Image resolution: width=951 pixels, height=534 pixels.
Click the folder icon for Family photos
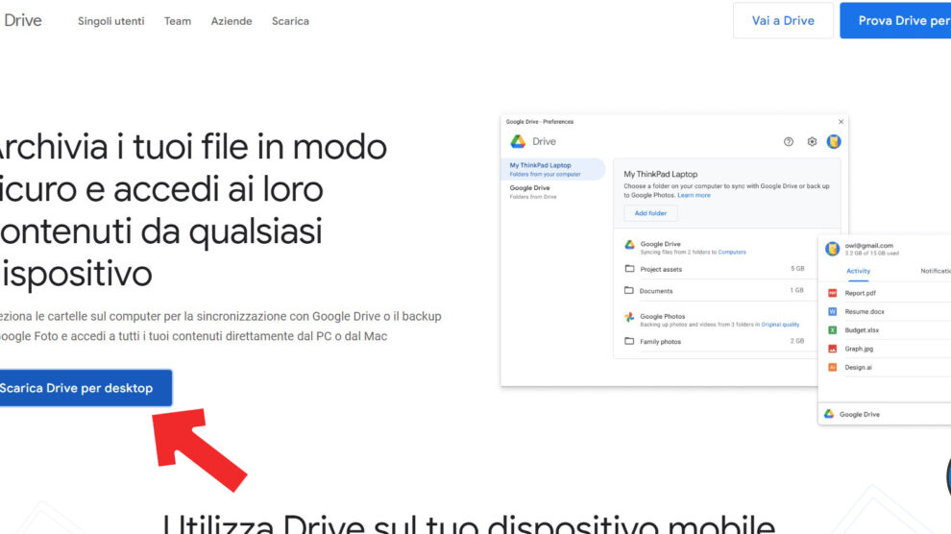click(x=629, y=341)
